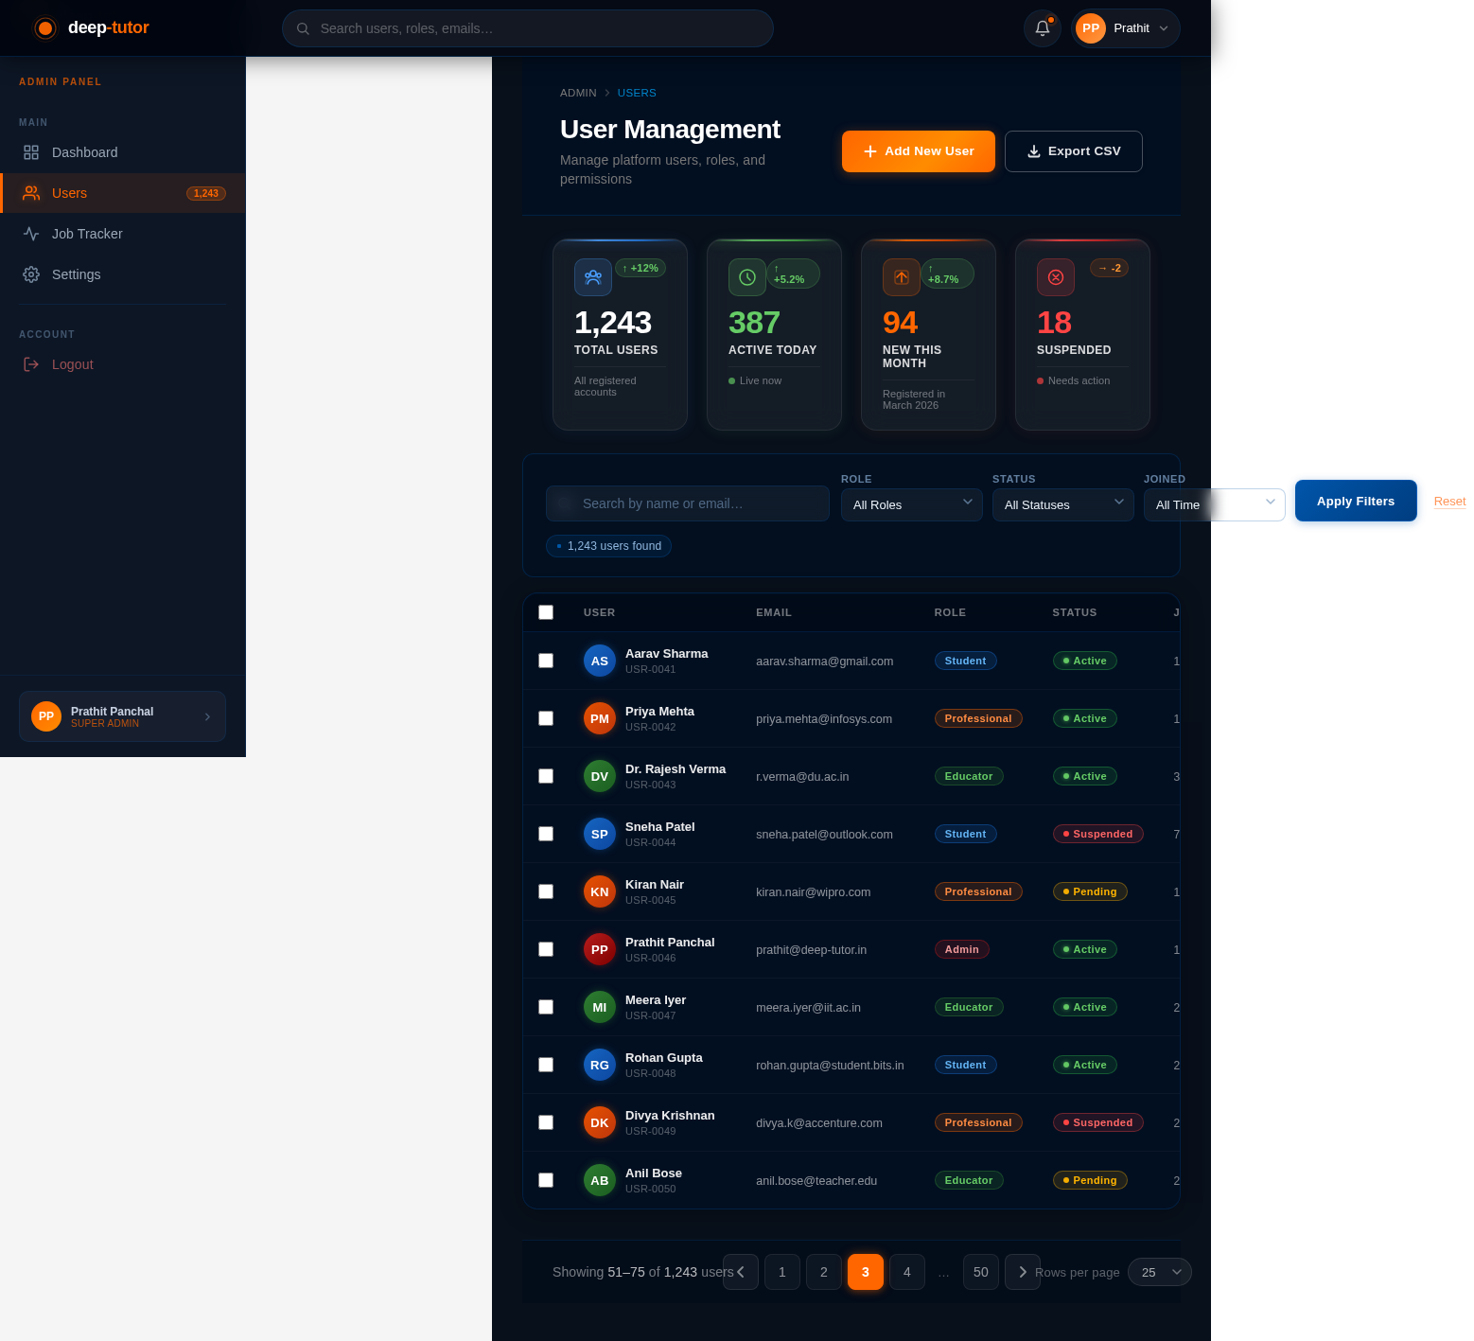
Task: Click the download icon on Export CSV
Action: click(1033, 151)
